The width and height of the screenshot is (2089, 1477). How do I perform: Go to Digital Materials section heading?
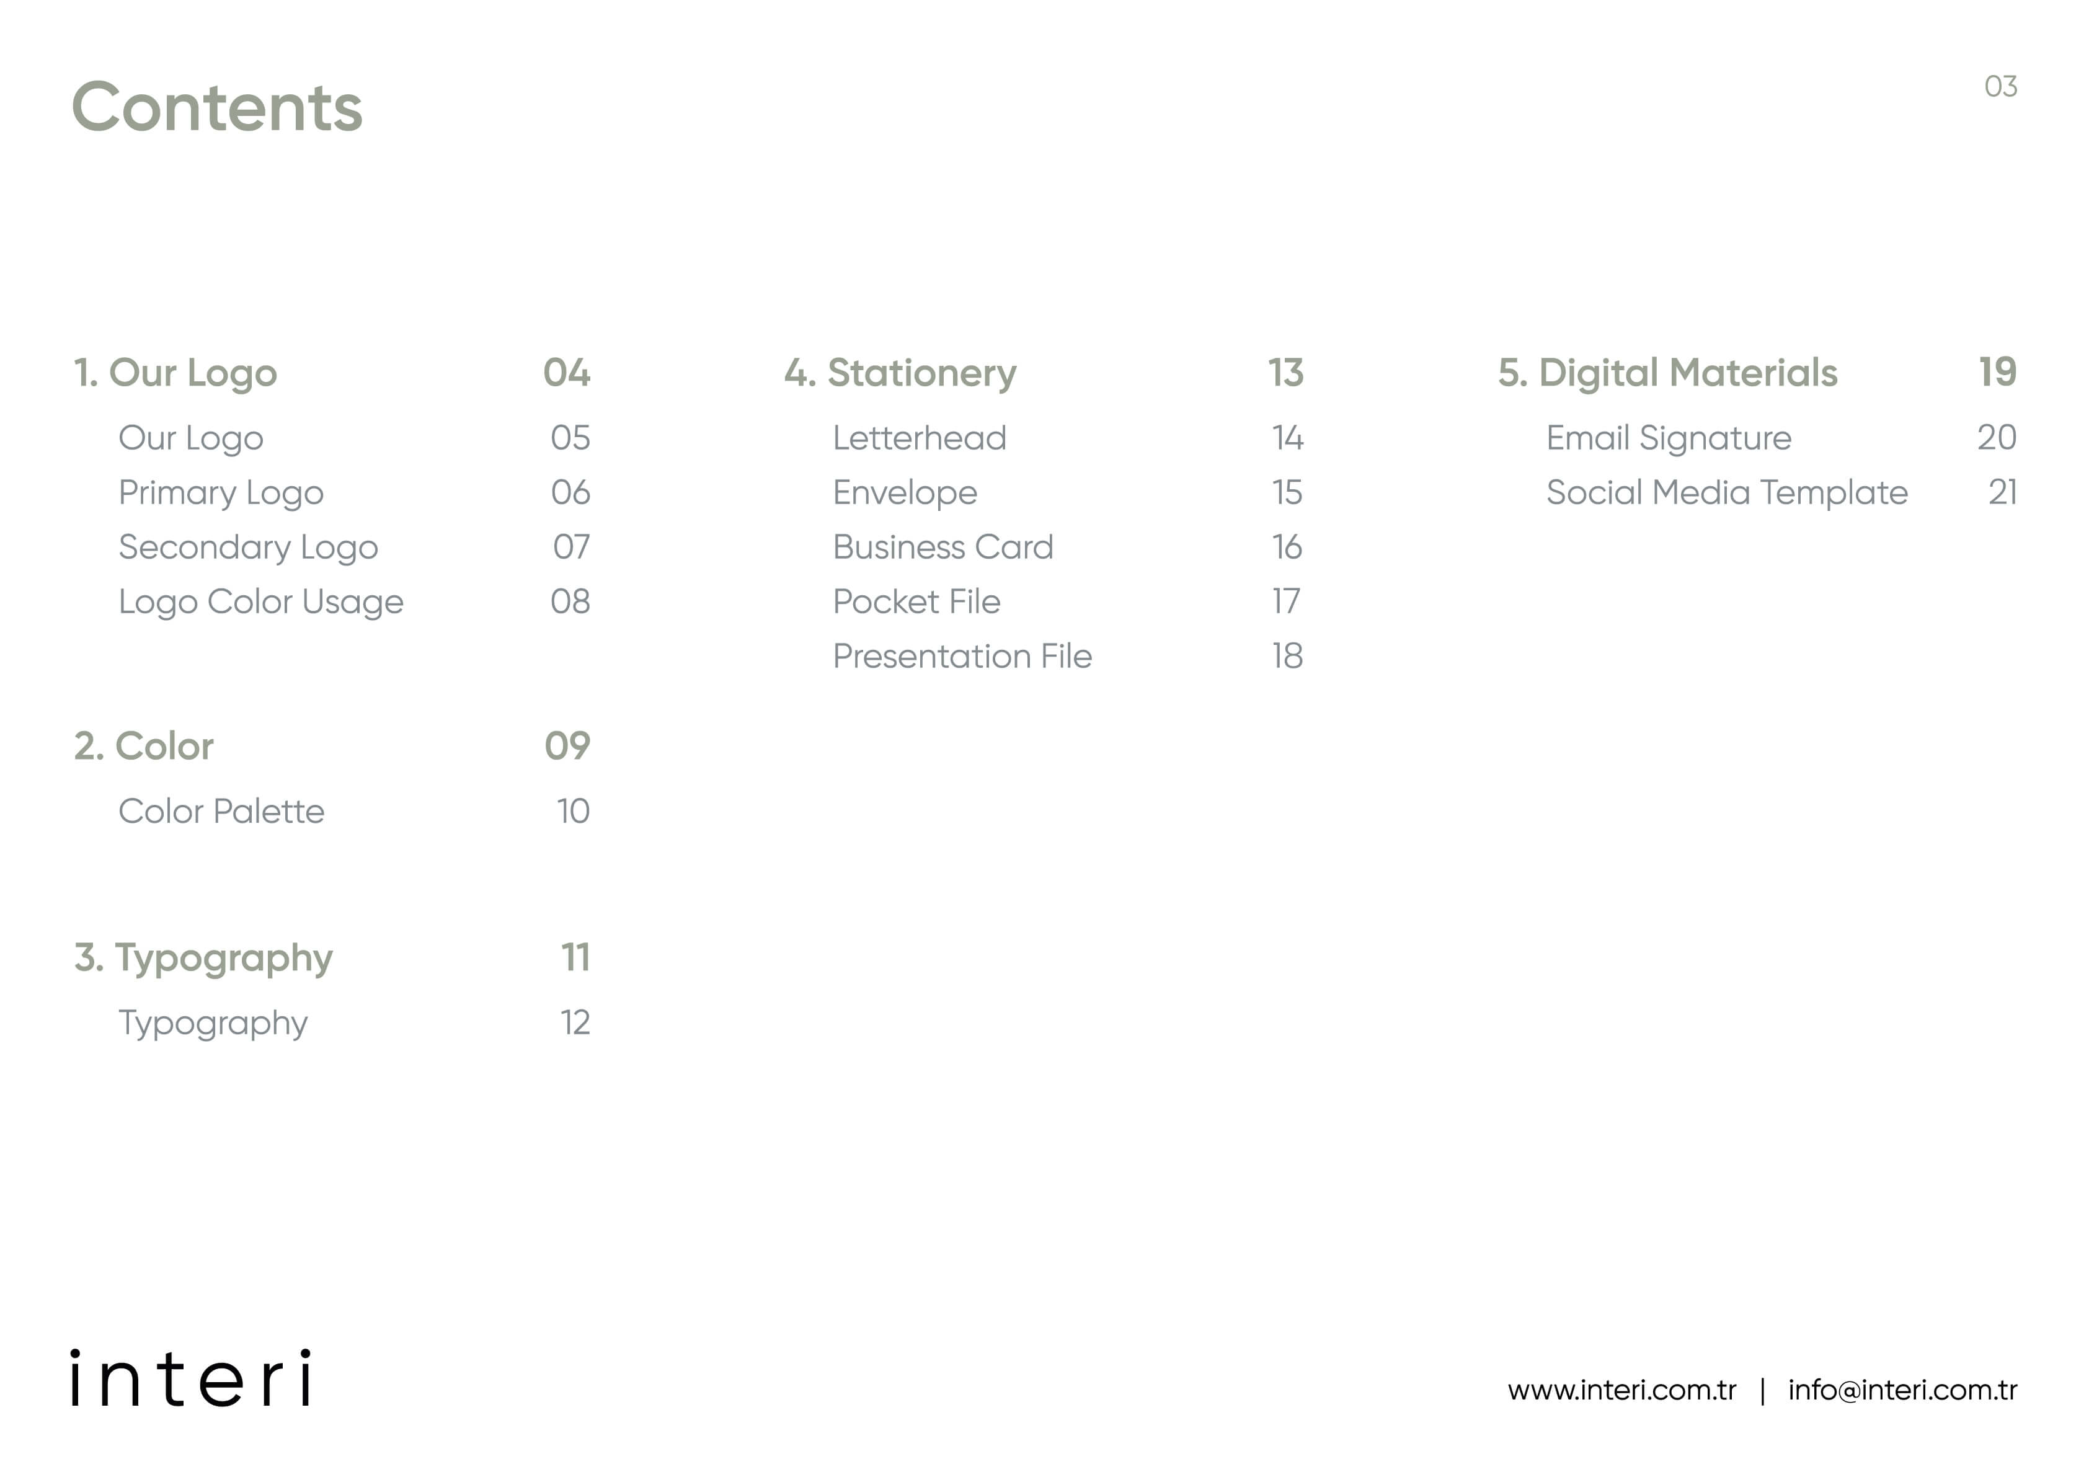(x=1668, y=373)
